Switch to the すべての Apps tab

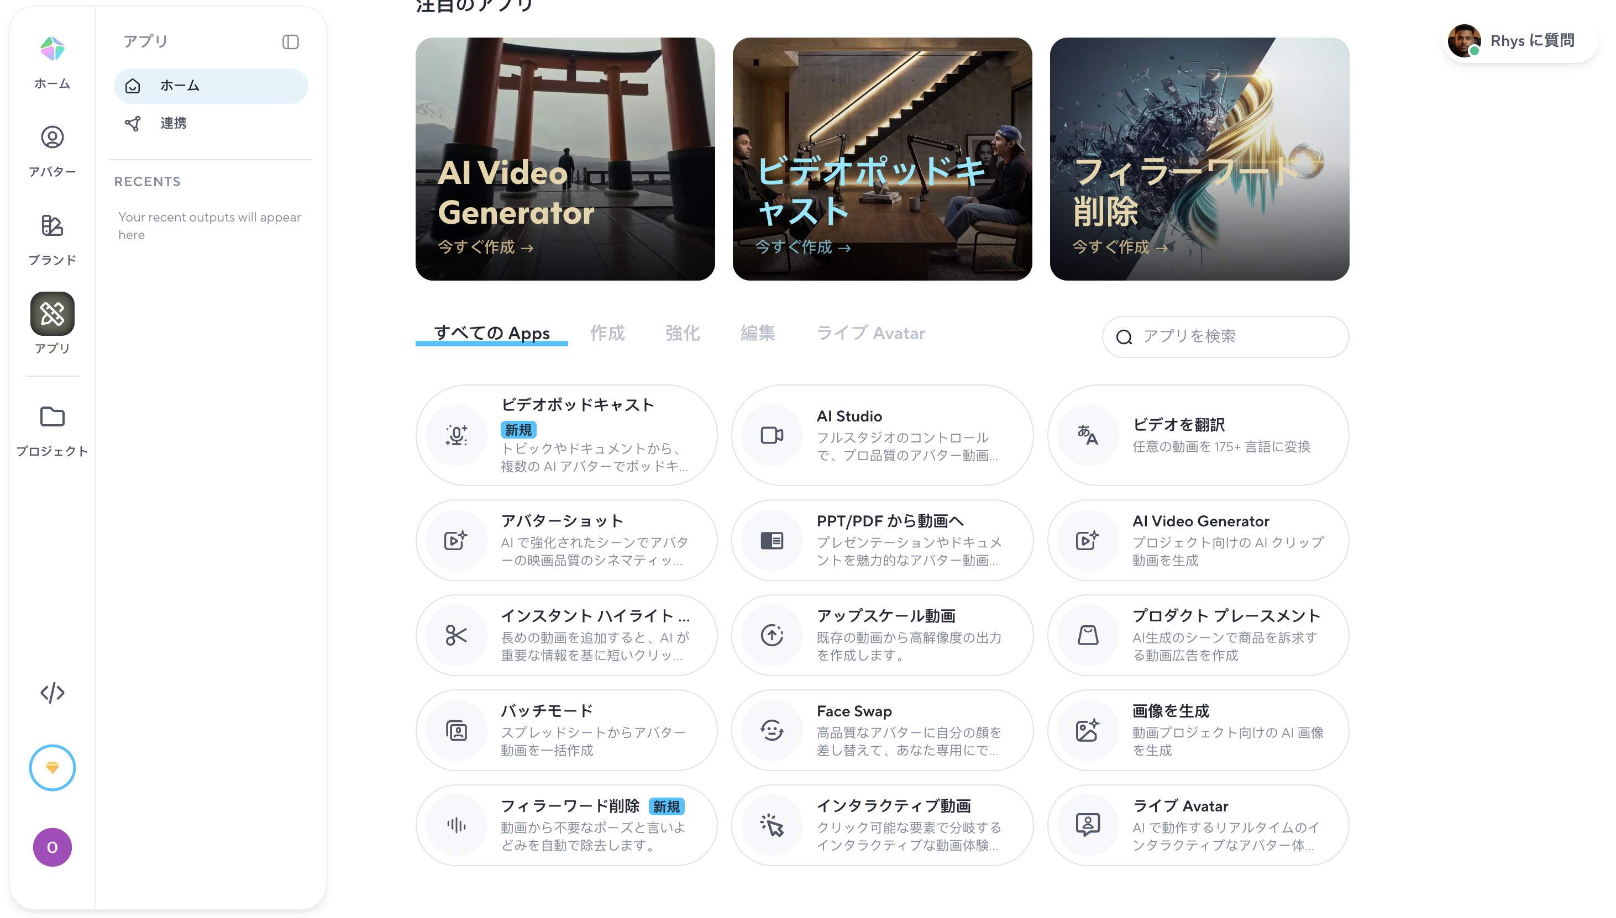coord(492,333)
